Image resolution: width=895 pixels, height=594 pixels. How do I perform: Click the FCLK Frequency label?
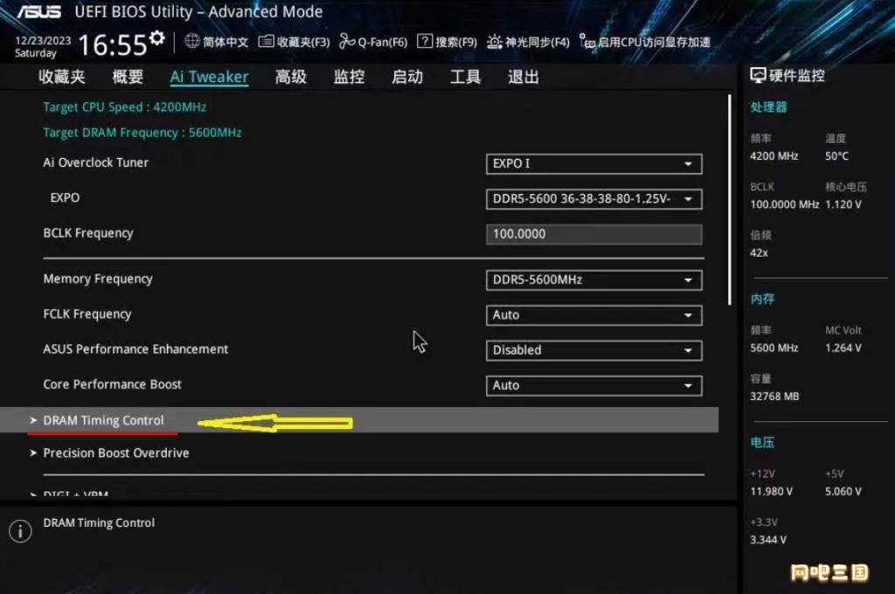87,314
